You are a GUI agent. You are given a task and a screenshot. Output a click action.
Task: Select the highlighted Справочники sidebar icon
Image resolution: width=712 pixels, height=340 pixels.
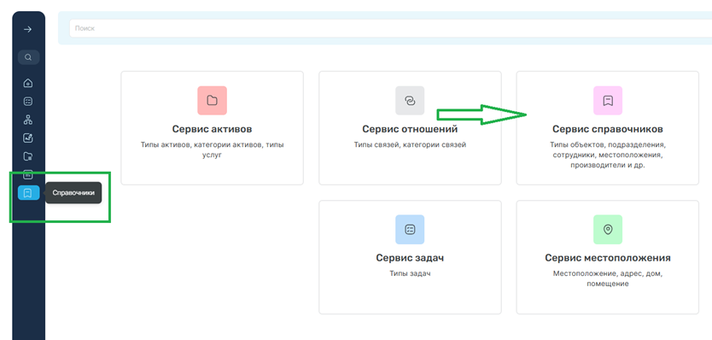29,193
